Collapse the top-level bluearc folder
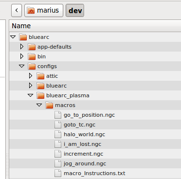The image size is (181, 179). (x=13, y=37)
